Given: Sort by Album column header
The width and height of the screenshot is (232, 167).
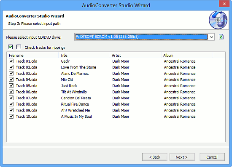Looking at the screenshot, I should click(x=187, y=56).
